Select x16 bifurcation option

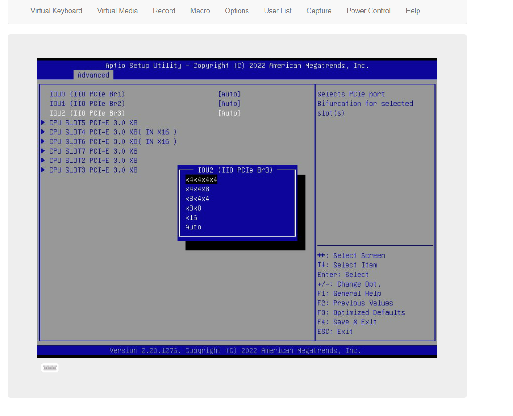(x=191, y=218)
